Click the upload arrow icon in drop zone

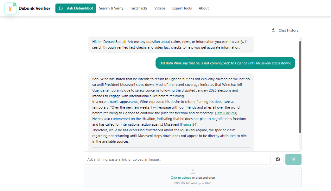click(x=193, y=171)
